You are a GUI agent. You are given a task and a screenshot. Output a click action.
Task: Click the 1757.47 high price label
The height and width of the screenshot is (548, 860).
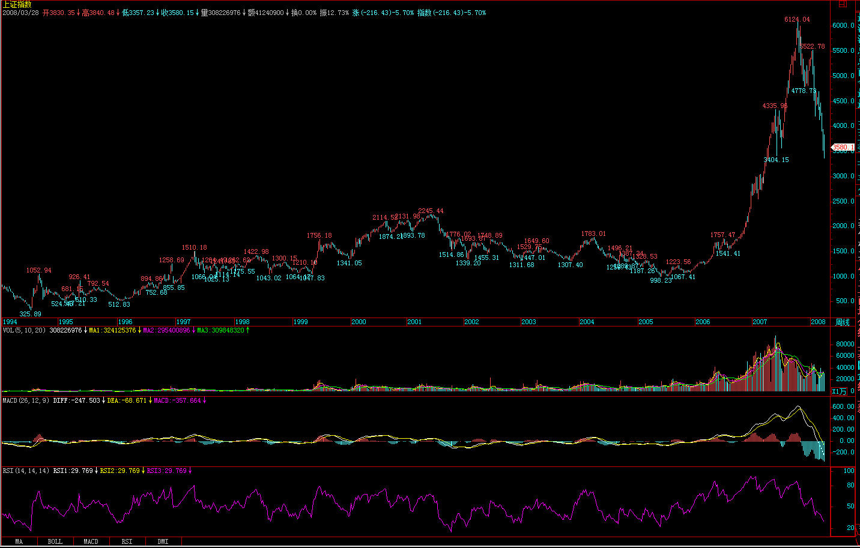[723, 235]
